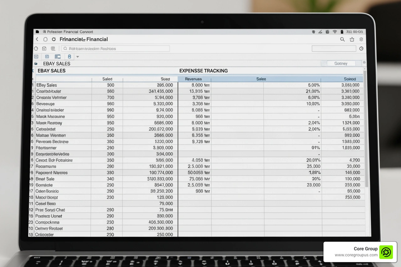401x267 pixels.
Task: Click the 20.08% percentage cell
Action: [x=313, y=160]
